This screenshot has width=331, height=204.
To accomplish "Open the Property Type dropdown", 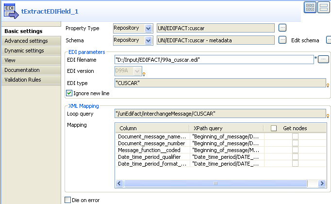I will tap(148, 28).
